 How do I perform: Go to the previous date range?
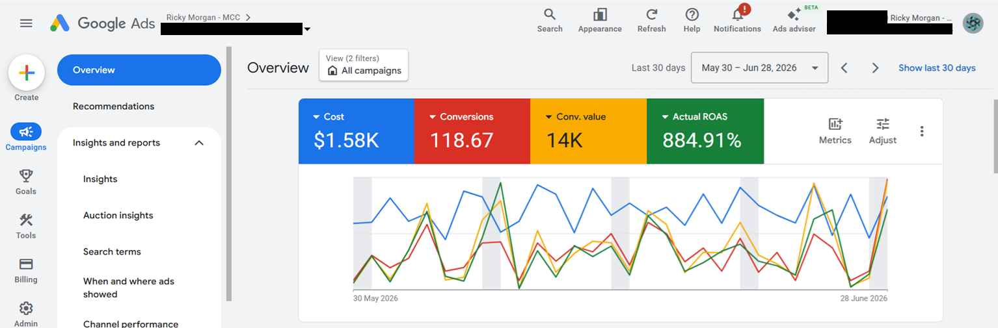[x=844, y=68]
